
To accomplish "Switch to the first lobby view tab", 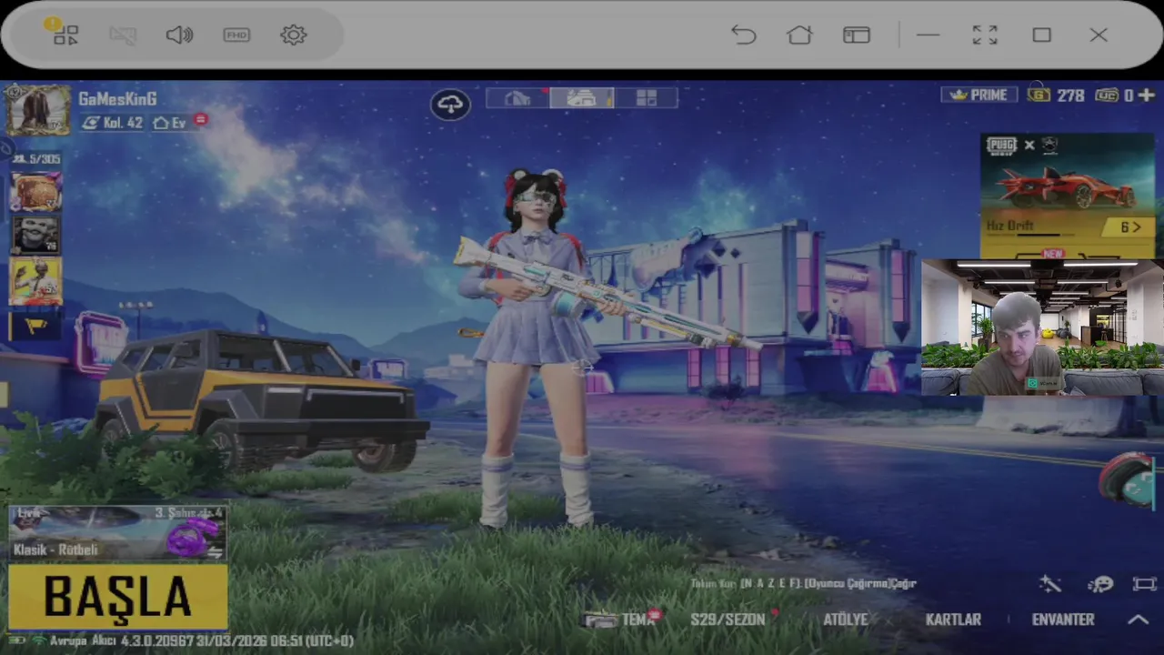I will click(517, 98).
